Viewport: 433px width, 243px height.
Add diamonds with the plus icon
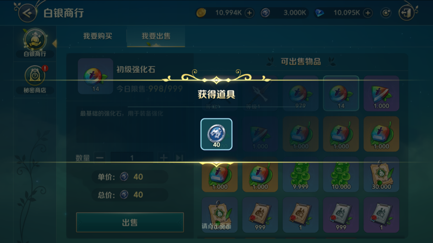[x=367, y=13]
